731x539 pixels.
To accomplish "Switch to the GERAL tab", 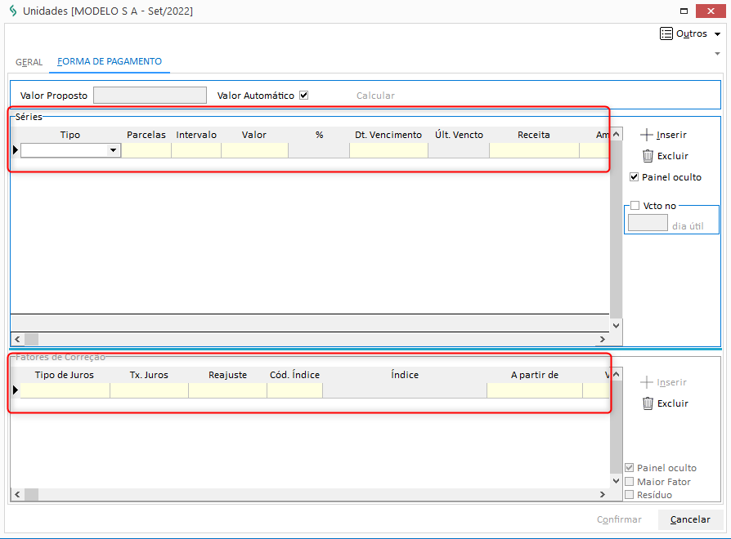I will pos(29,62).
